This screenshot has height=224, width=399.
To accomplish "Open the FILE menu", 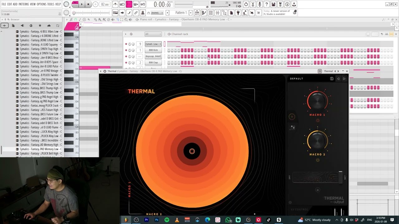I will (x=4, y=4).
